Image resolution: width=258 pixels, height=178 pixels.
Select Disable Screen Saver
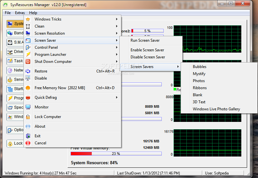(x=151, y=57)
